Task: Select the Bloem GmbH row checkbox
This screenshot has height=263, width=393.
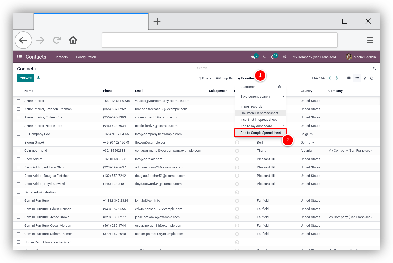Action: coord(19,142)
